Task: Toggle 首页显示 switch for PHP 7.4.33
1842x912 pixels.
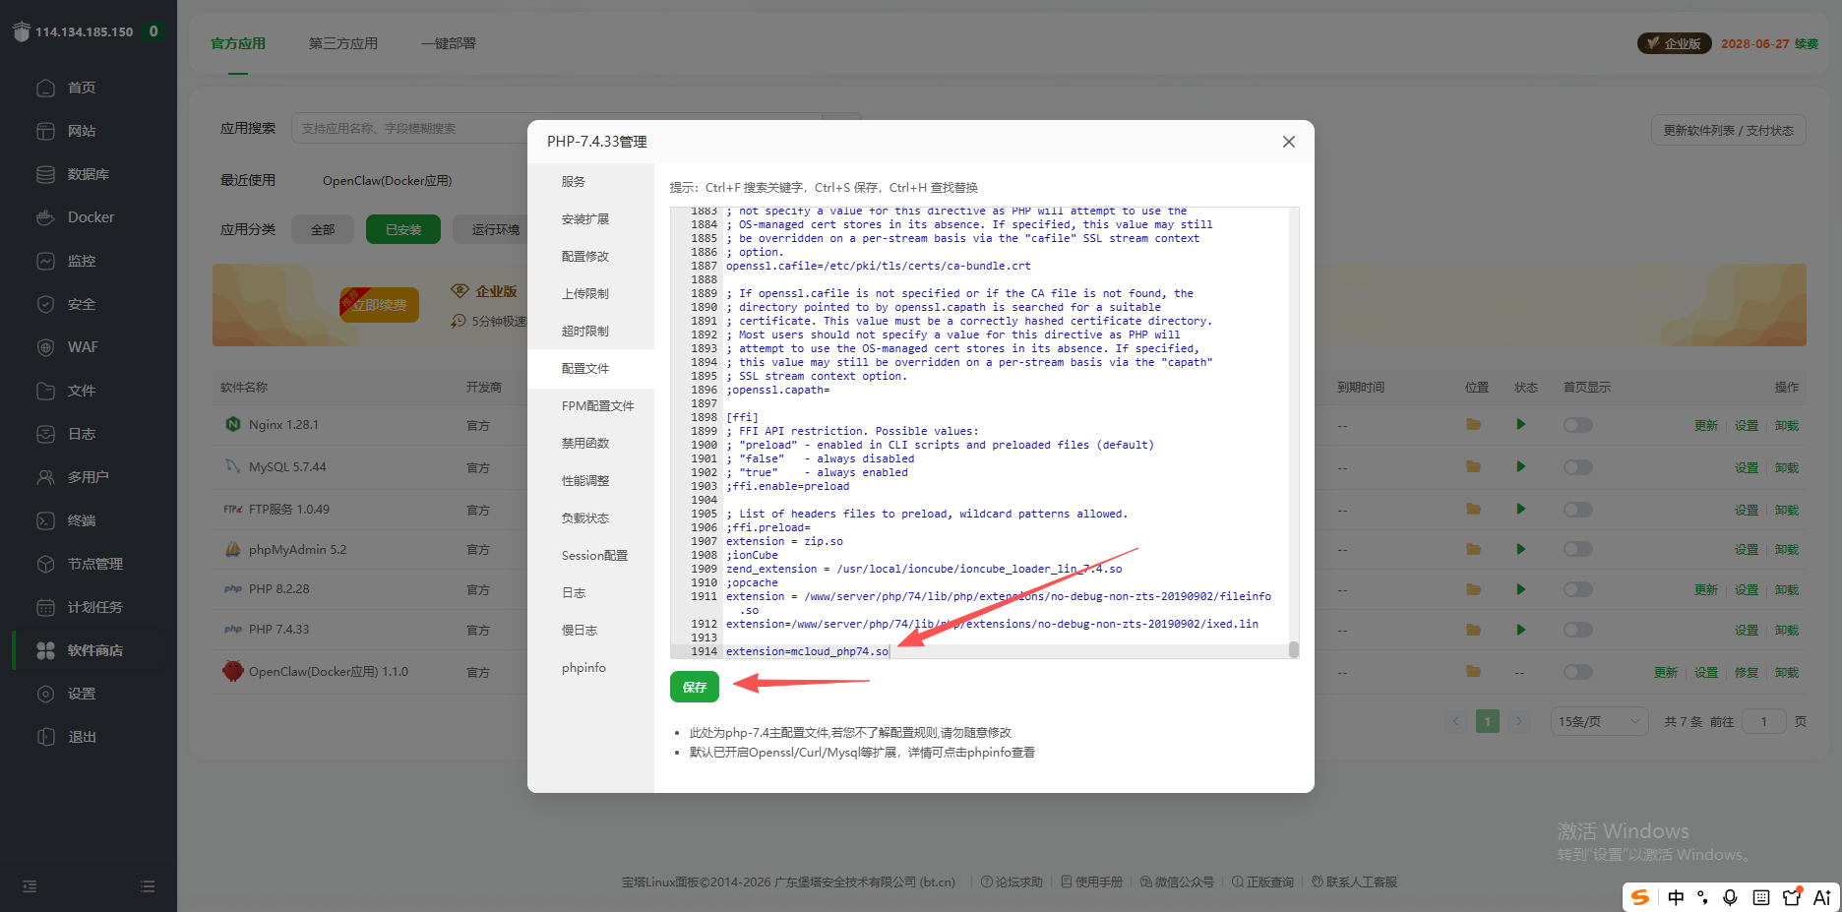Action: [x=1578, y=630]
